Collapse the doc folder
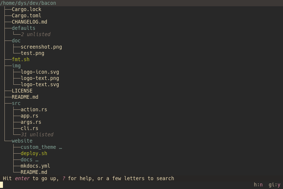Viewport: 283px width, 189px height. coord(16,41)
